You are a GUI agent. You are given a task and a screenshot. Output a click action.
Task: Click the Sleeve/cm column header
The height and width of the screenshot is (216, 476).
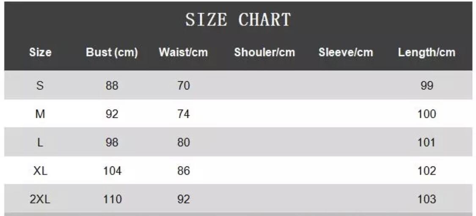pyautogui.click(x=346, y=53)
